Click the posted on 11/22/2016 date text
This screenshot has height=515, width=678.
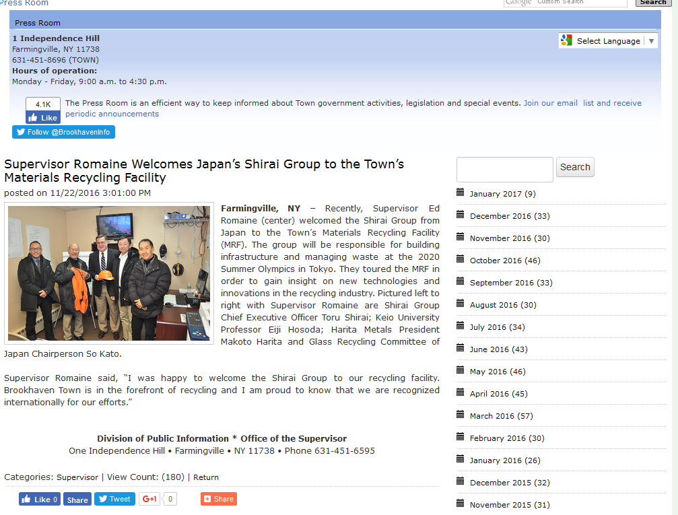[77, 193]
